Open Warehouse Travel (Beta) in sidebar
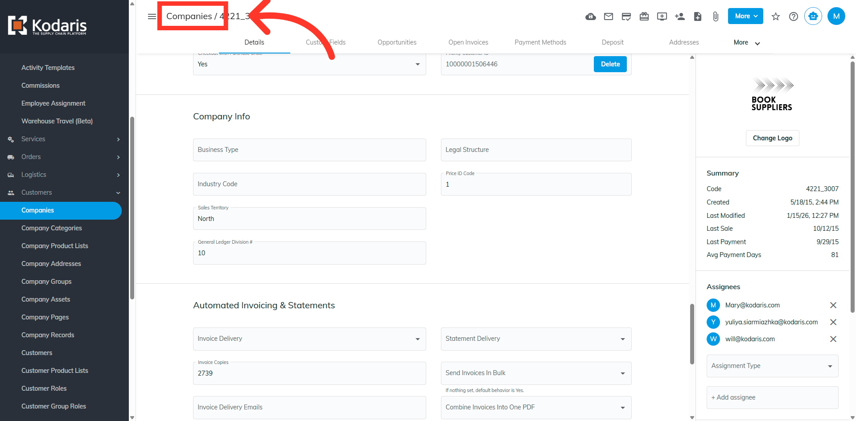Screen dimensions: 856x421 click(x=57, y=121)
